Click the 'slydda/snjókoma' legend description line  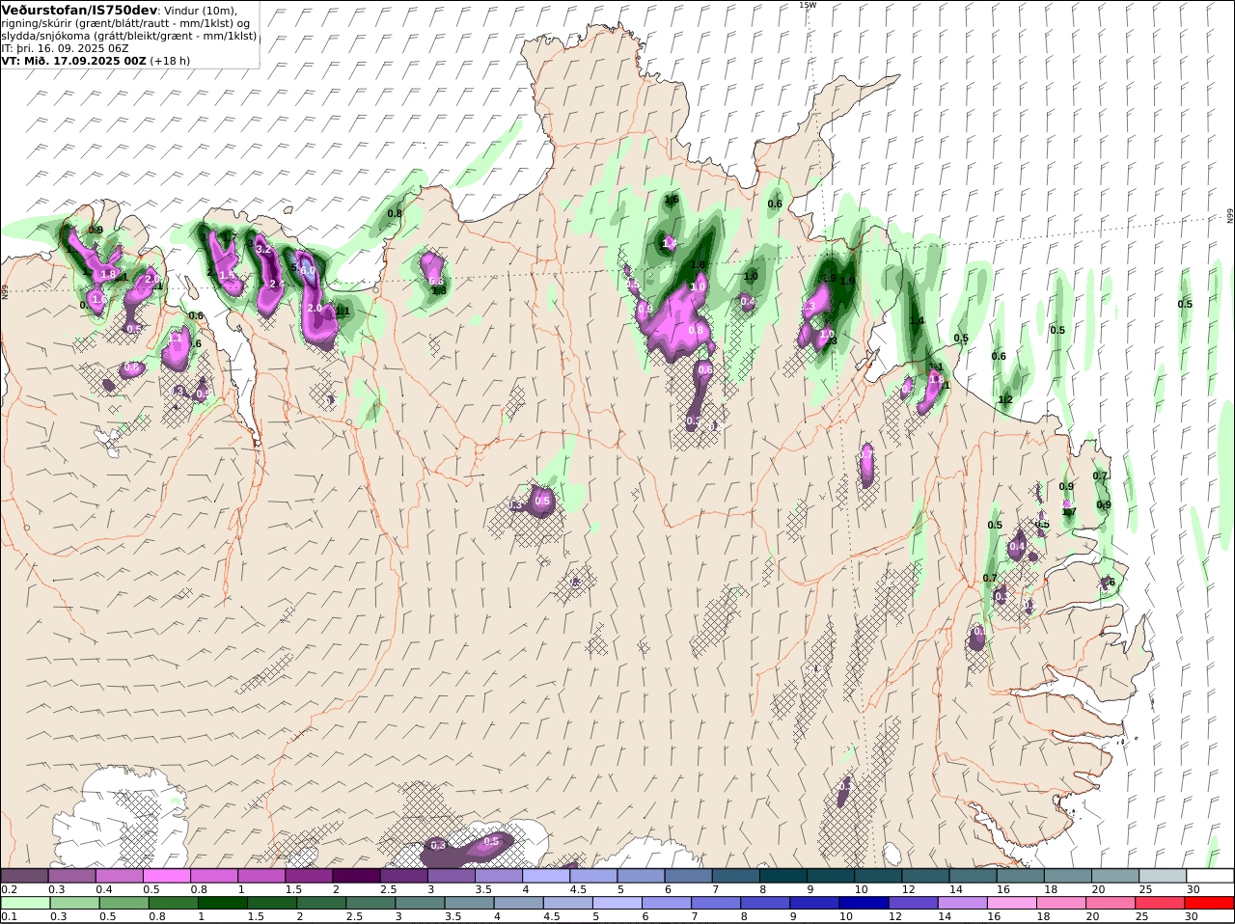(x=129, y=36)
